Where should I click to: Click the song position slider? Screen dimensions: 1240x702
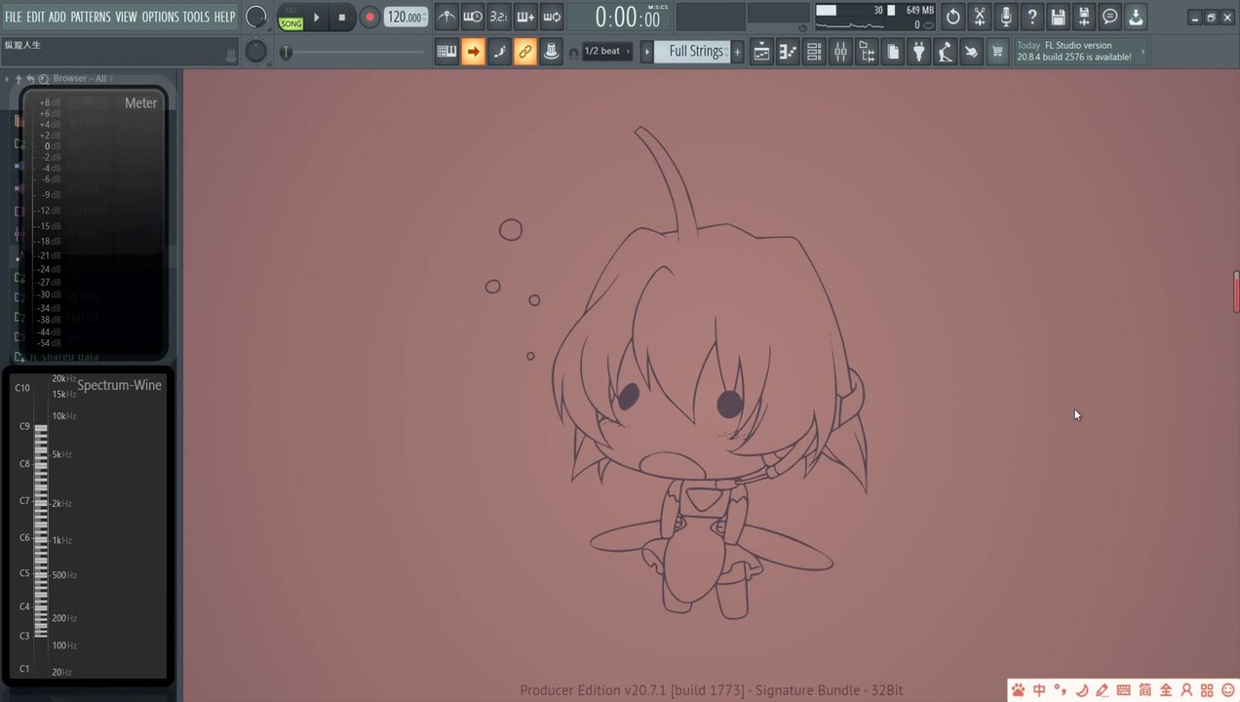tap(353, 53)
